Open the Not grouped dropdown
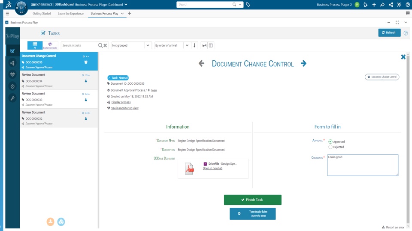412x231 pixels. 131,45
